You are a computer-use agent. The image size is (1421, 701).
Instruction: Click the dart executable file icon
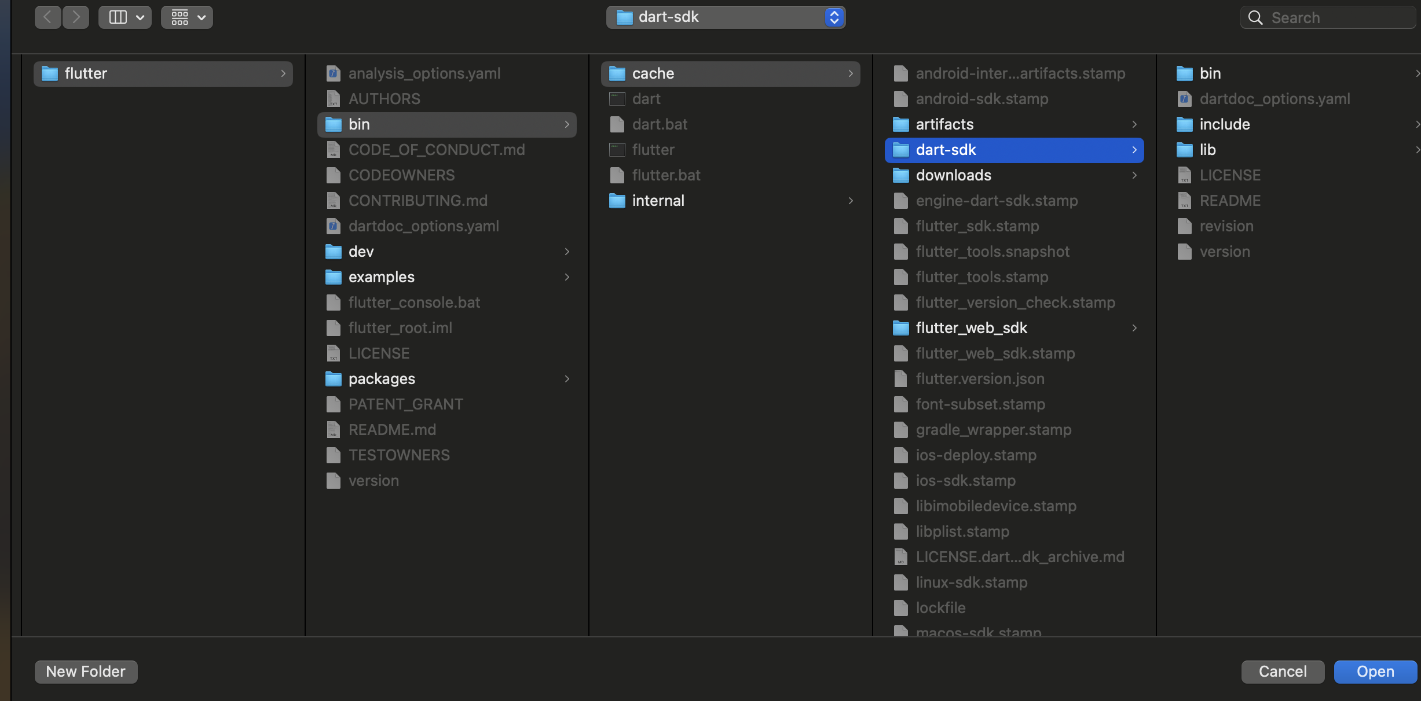coord(617,99)
